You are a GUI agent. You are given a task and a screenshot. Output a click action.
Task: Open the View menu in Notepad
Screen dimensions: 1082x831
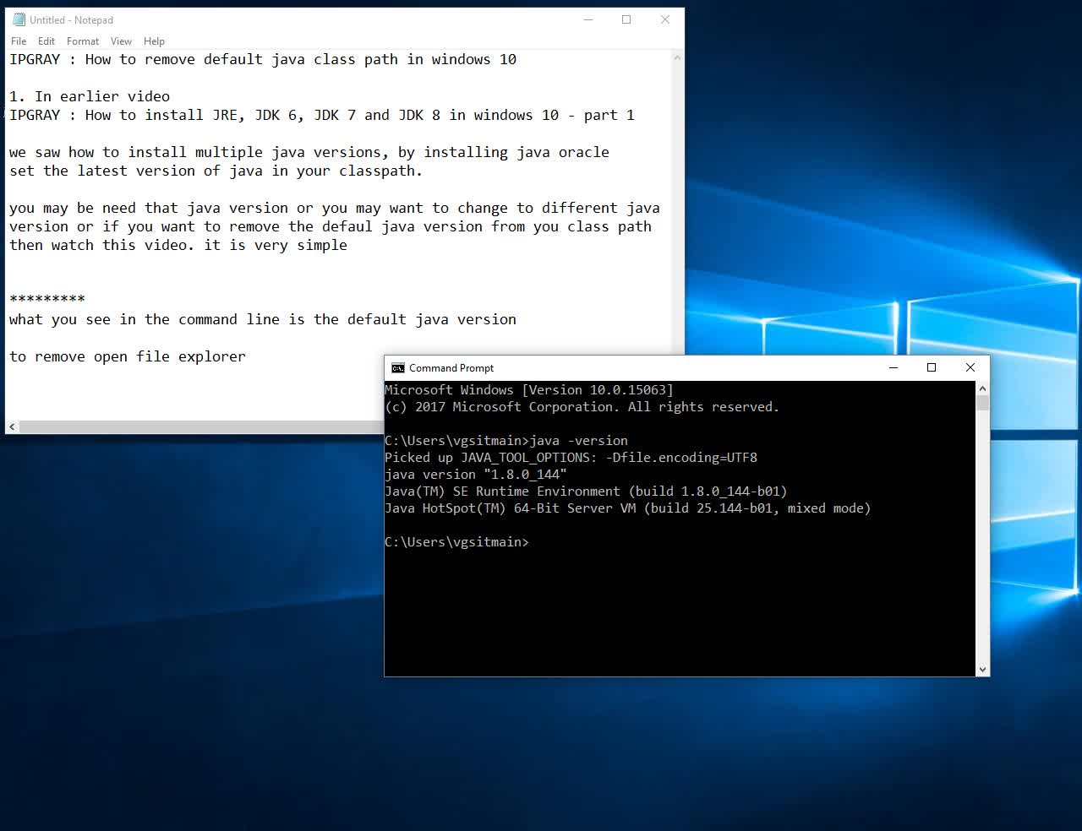(121, 41)
